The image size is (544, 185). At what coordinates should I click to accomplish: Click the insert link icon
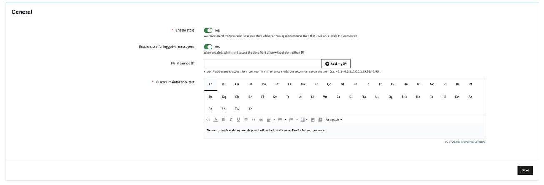261,120
